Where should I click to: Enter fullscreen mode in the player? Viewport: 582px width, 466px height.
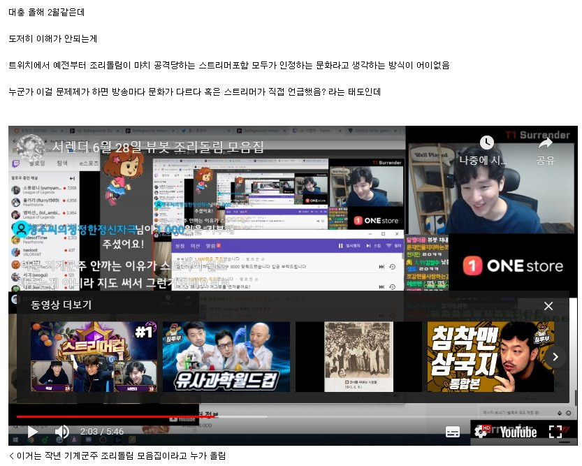tap(555, 432)
